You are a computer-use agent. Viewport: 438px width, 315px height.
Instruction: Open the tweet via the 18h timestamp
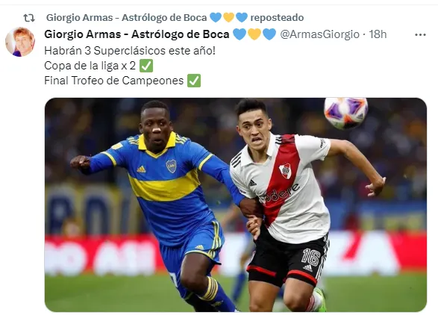pos(378,34)
